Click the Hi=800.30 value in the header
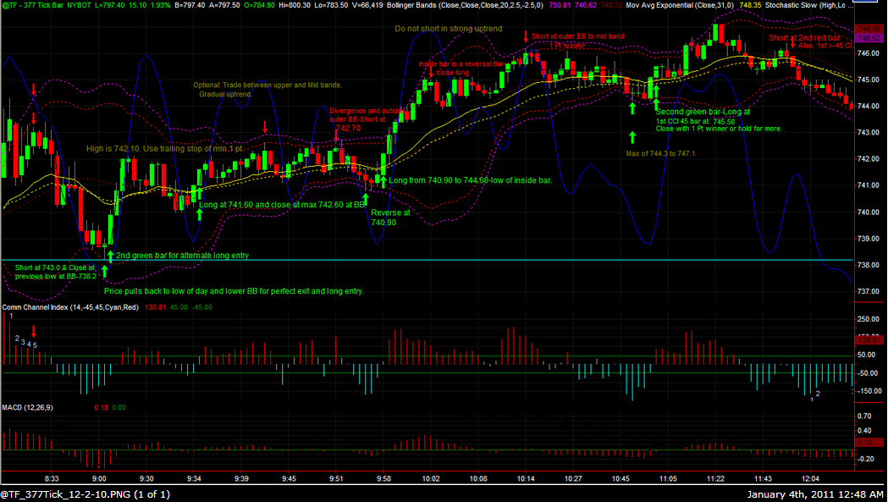Screen dimensions: 888x502 [295, 5]
